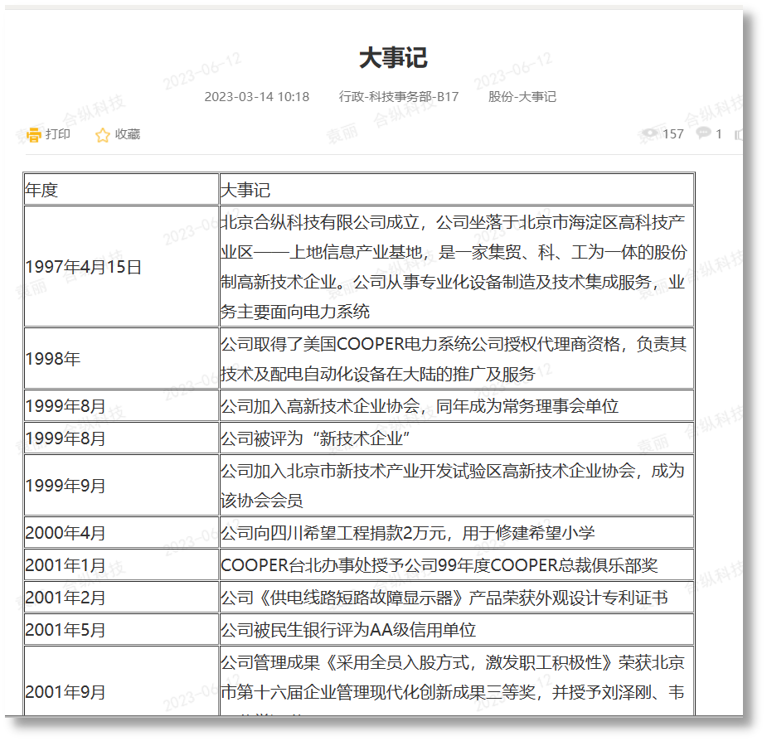Click the 北京市新技术产业开发试验区 entry
The image size is (767, 741).
coord(456,485)
